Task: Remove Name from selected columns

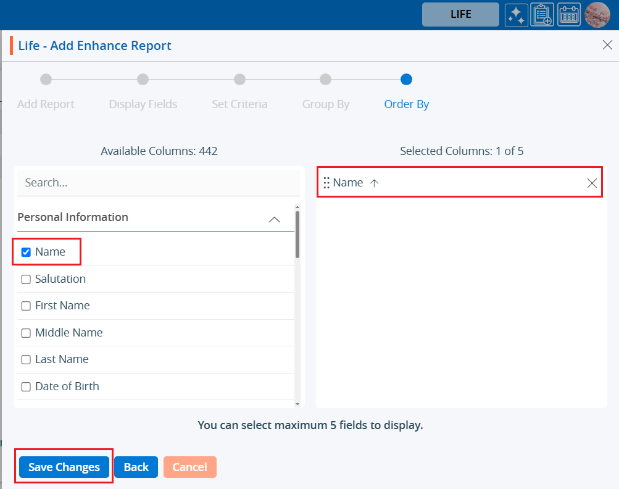Action: (591, 183)
